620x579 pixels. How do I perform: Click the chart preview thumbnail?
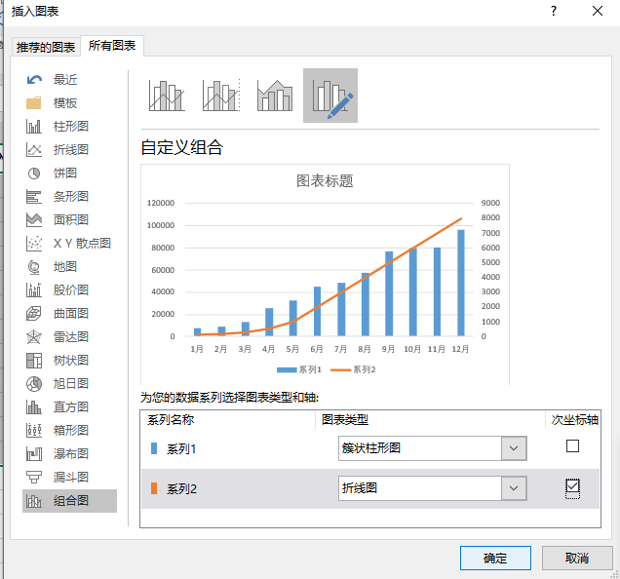tap(325, 274)
